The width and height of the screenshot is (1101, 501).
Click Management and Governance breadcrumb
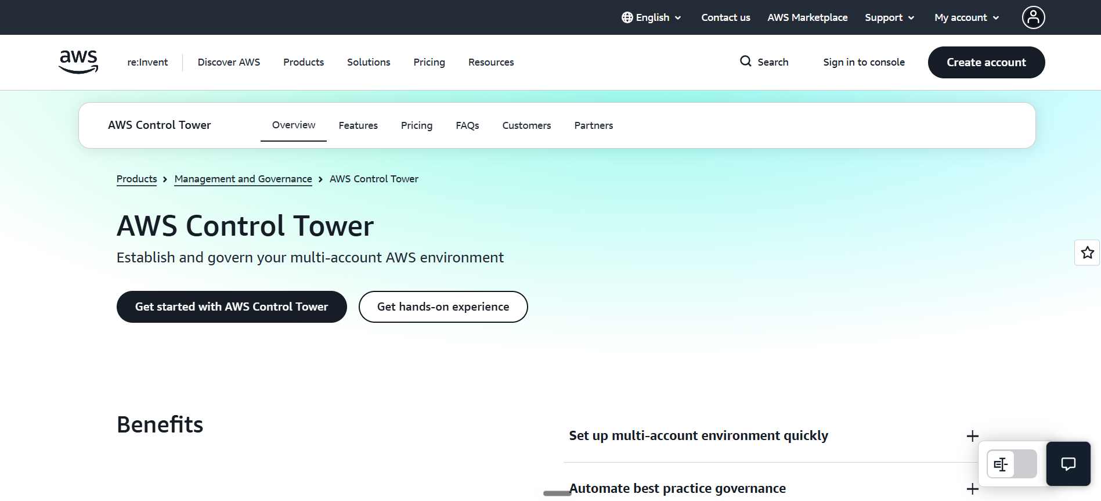(243, 179)
